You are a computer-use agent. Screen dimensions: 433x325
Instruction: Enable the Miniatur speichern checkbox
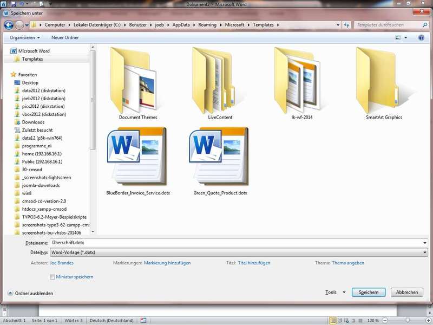click(x=53, y=277)
